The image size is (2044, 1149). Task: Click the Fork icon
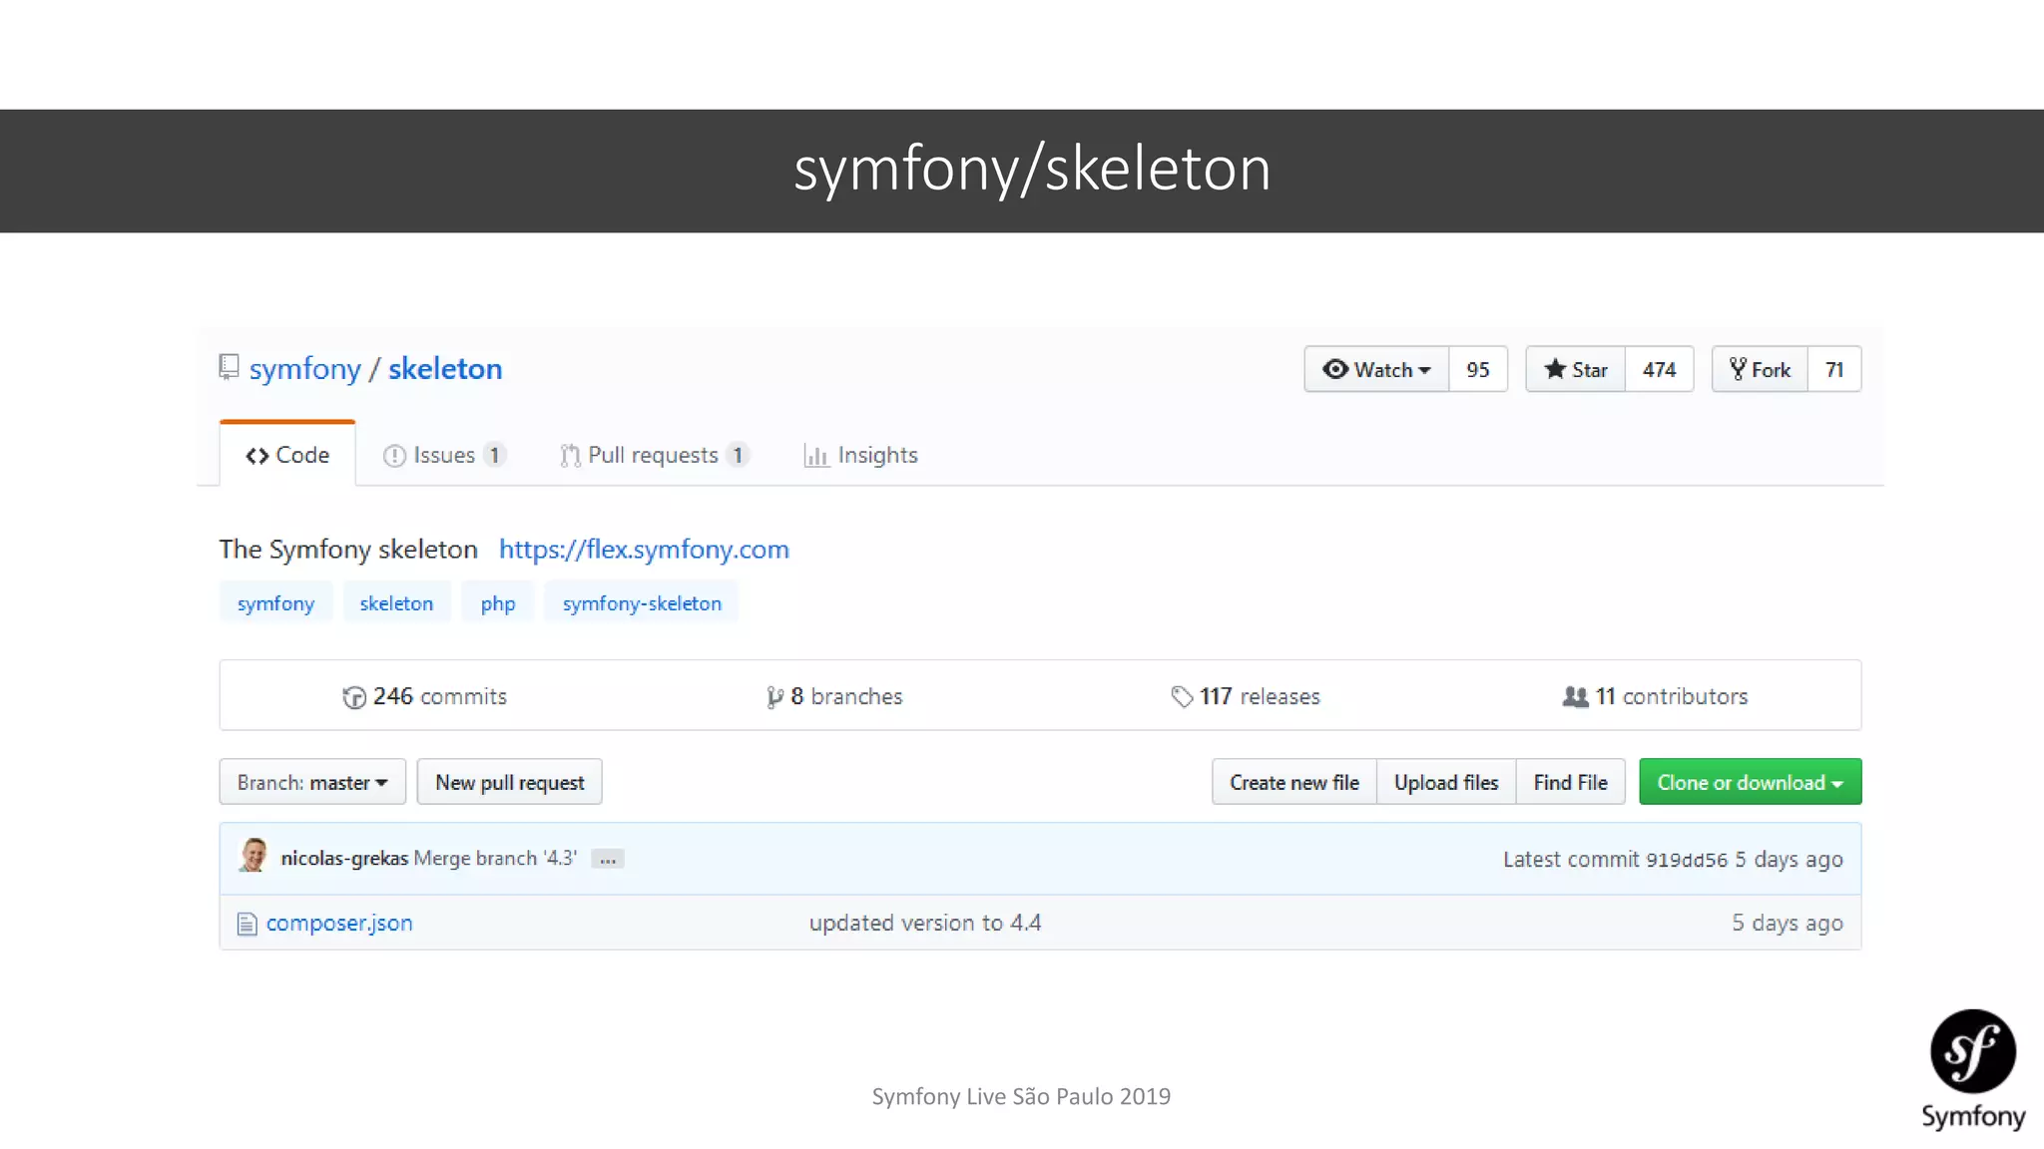1738,369
